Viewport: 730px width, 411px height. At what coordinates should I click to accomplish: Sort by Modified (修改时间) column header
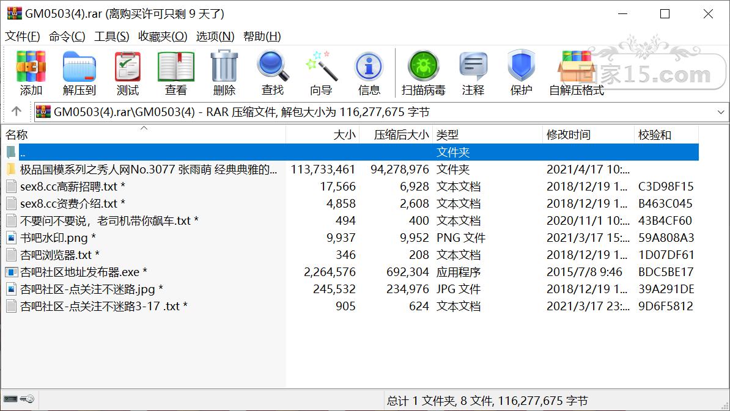(588, 135)
